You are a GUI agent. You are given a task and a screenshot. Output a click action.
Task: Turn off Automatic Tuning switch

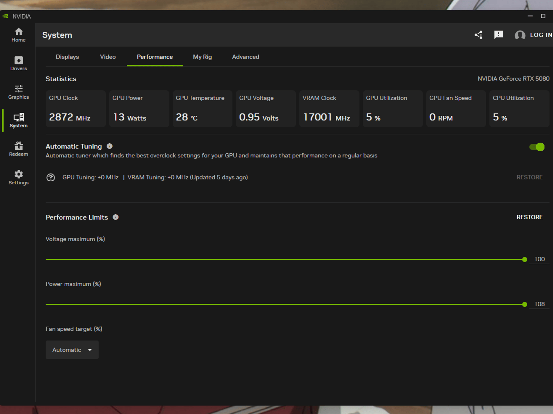(x=537, y=147)
